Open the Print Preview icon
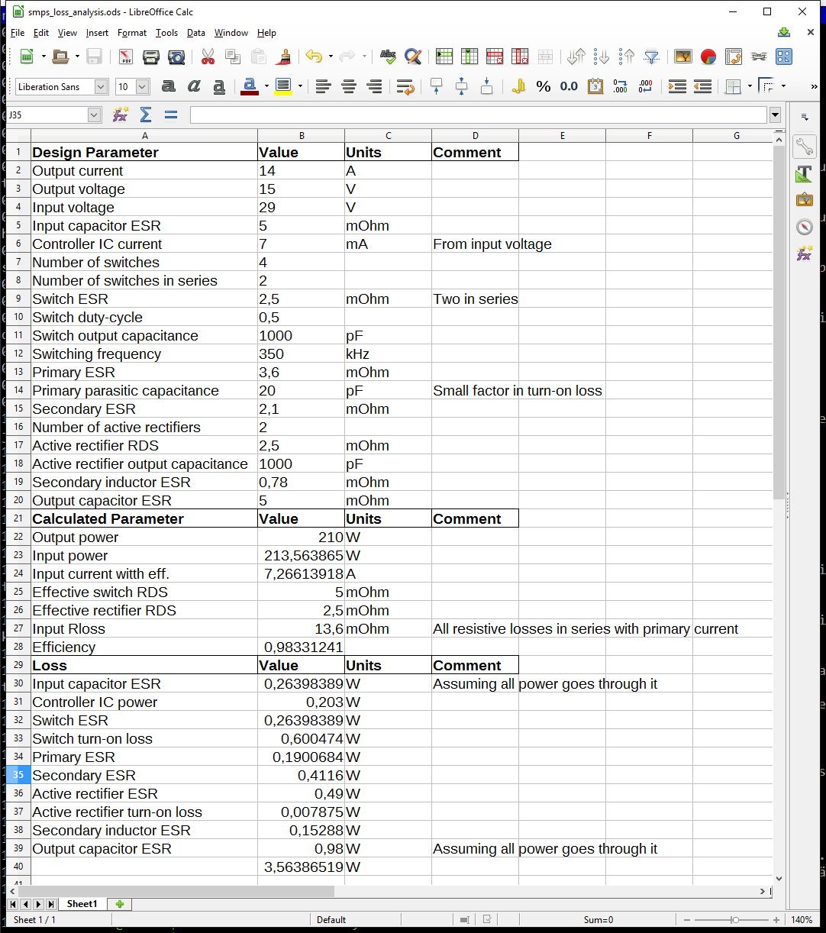826x933 pixels. [x=176, y=56]
